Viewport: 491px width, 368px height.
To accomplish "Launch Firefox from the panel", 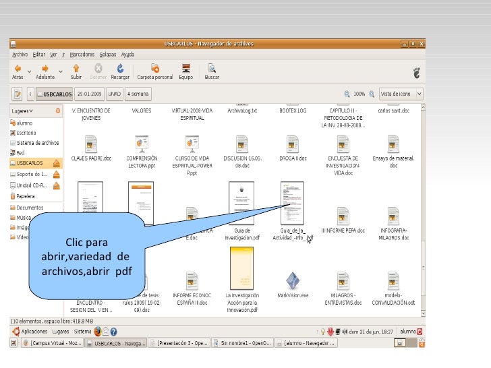I will pos(98,332).
